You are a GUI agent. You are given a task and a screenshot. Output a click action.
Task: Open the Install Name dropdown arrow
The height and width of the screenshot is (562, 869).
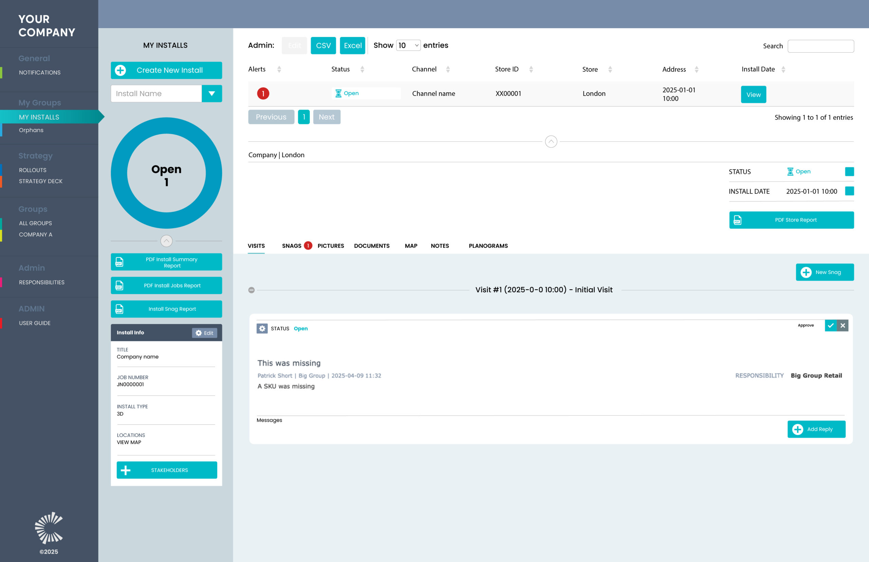tap(211, 93)
